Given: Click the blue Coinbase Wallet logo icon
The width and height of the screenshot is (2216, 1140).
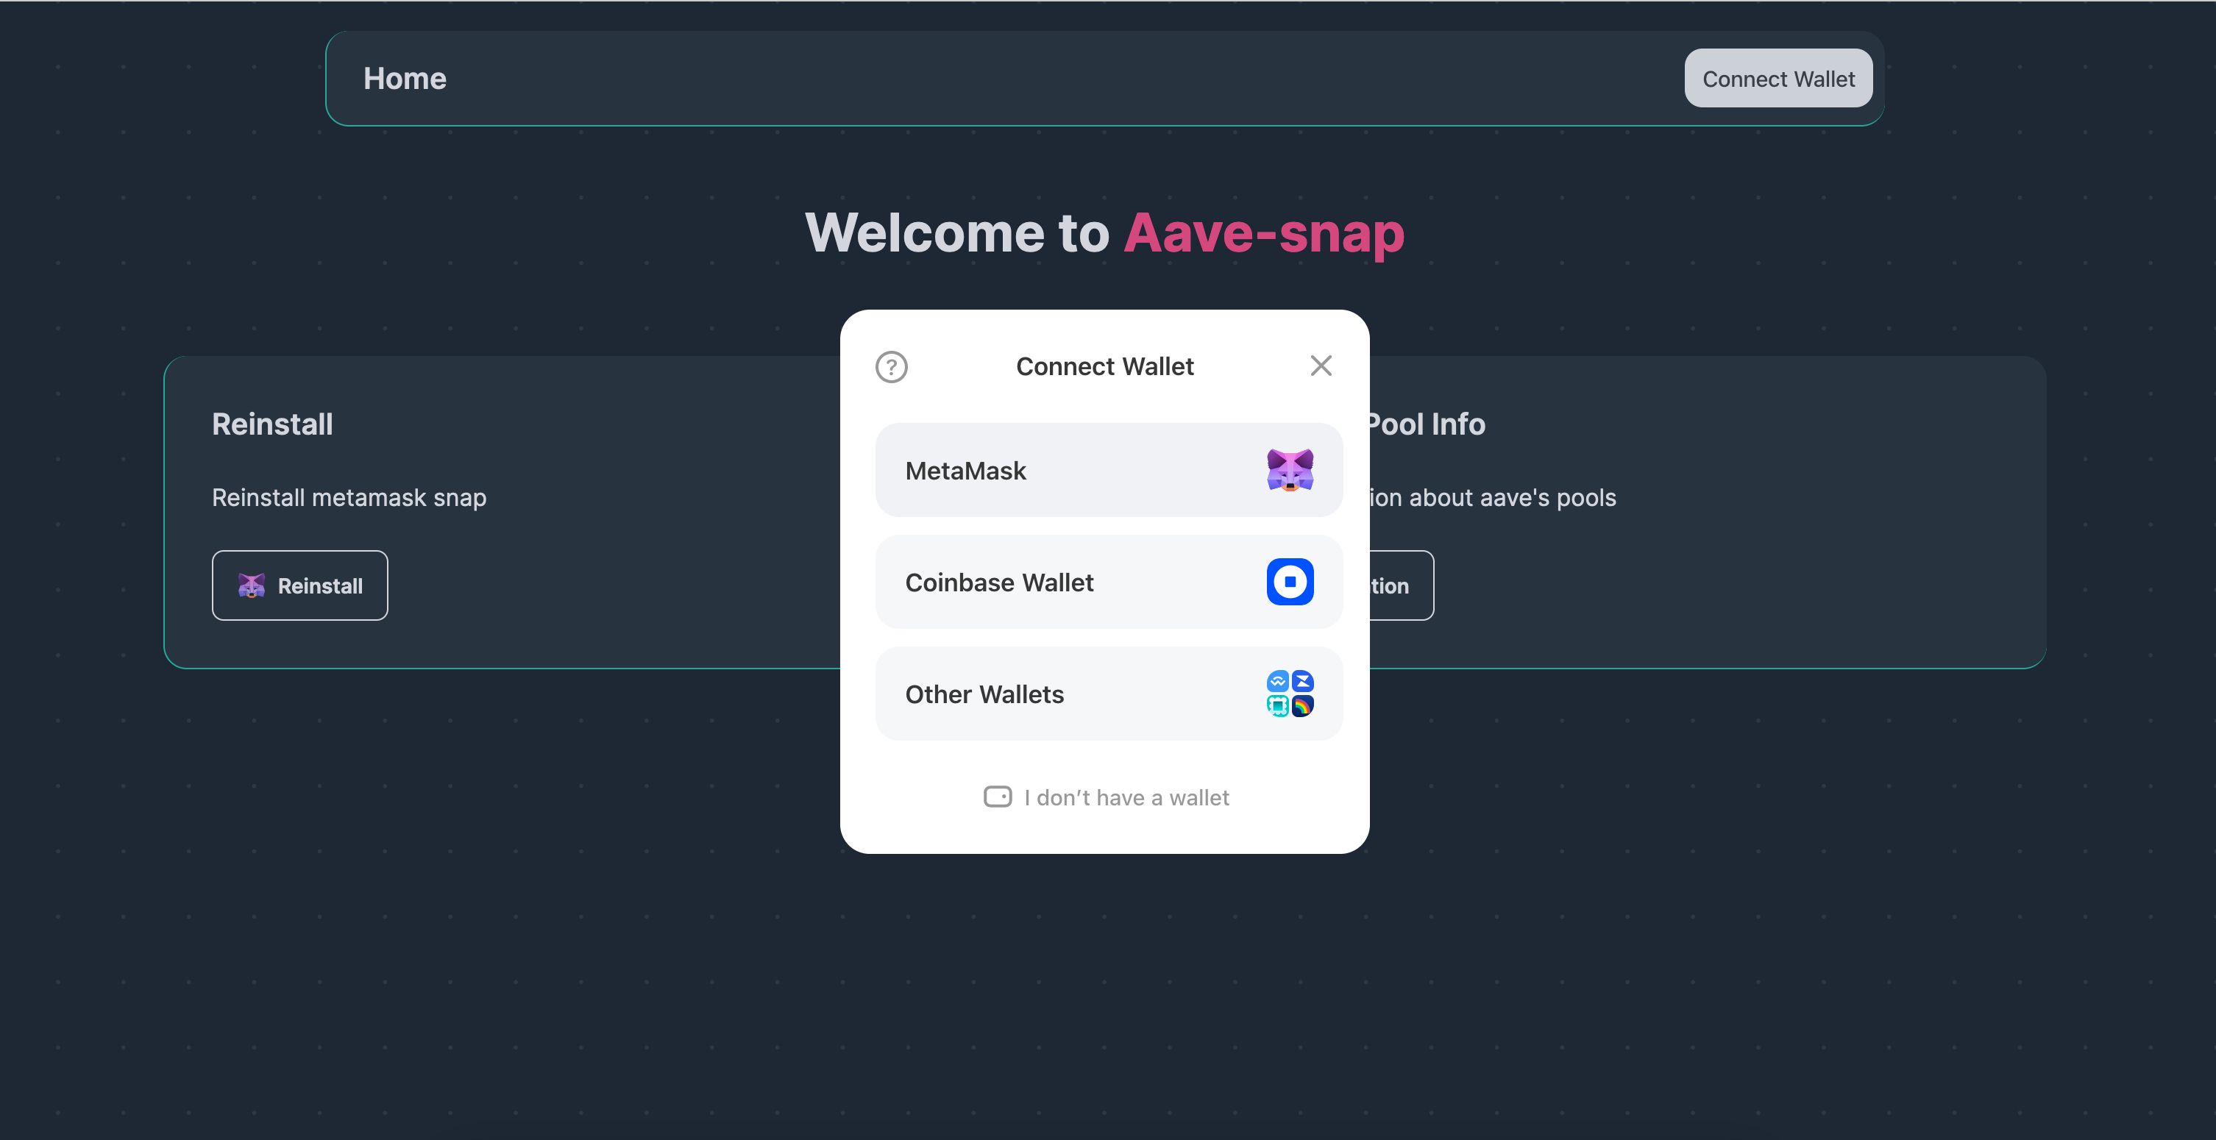Looking at the screenshot, I should pyautogui.click(x=1290, y=582).
